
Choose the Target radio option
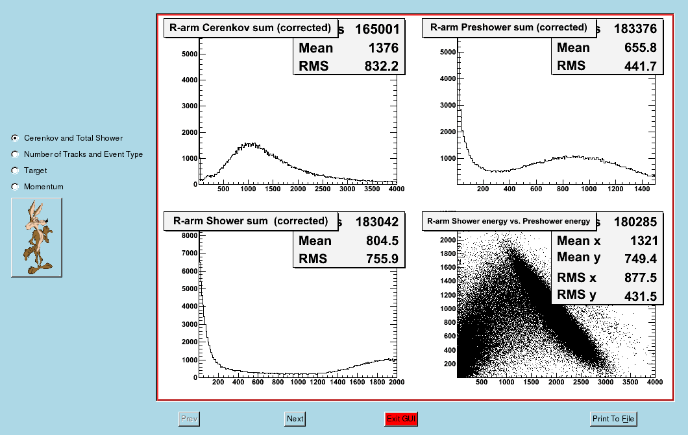[15, 170]
